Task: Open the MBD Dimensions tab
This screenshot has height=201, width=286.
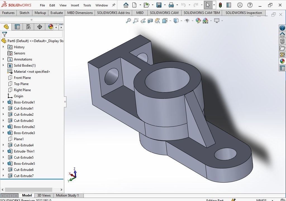Action: click(80, 13)
